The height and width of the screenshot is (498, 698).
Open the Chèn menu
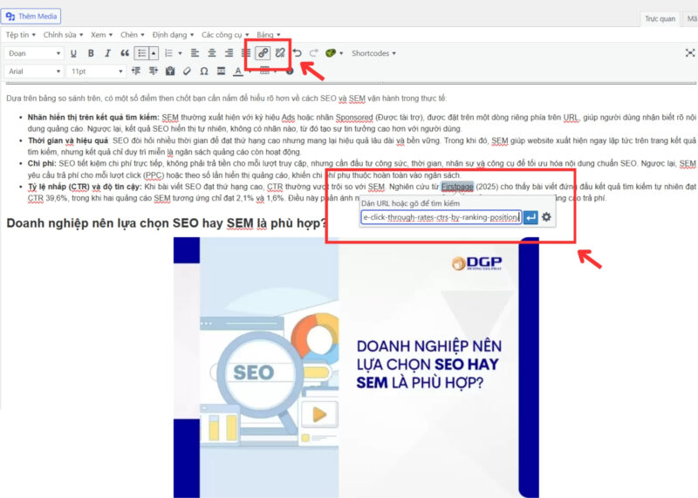point(133,35)
